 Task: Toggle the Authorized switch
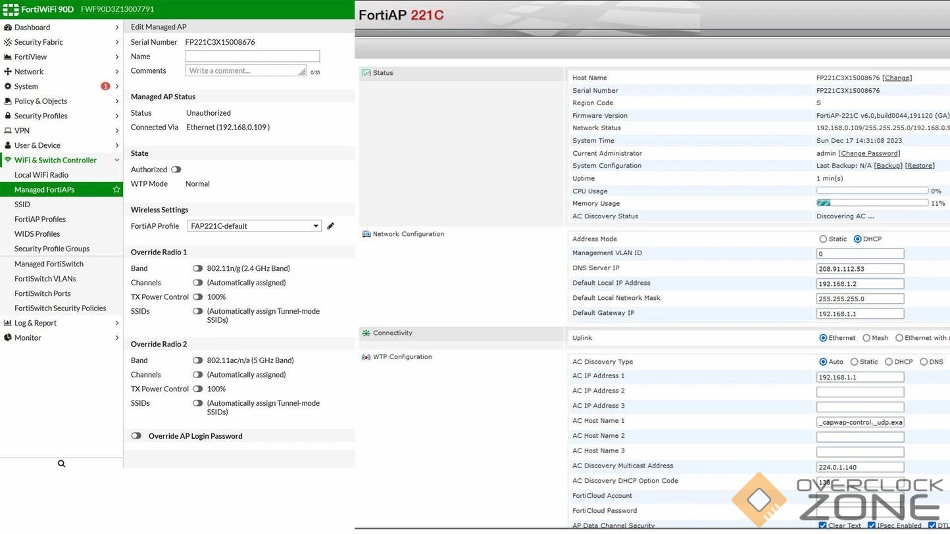click(x=176, y=170)
